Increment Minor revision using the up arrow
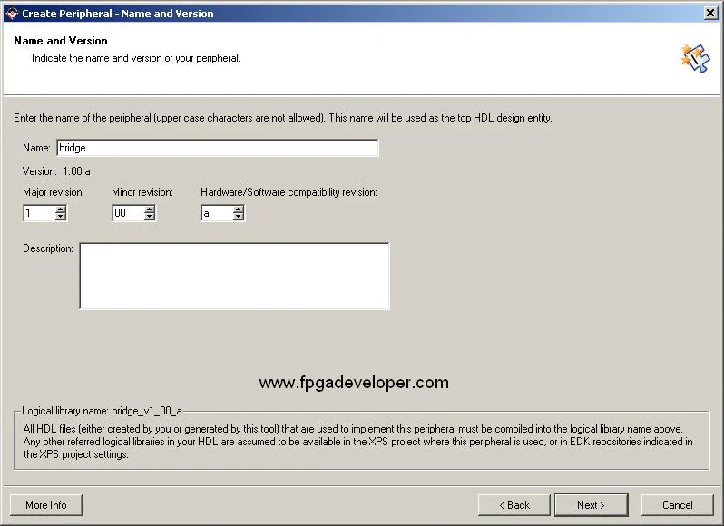Screen dimensions: 724x526 pyautogui.click(x=150, y=209)
